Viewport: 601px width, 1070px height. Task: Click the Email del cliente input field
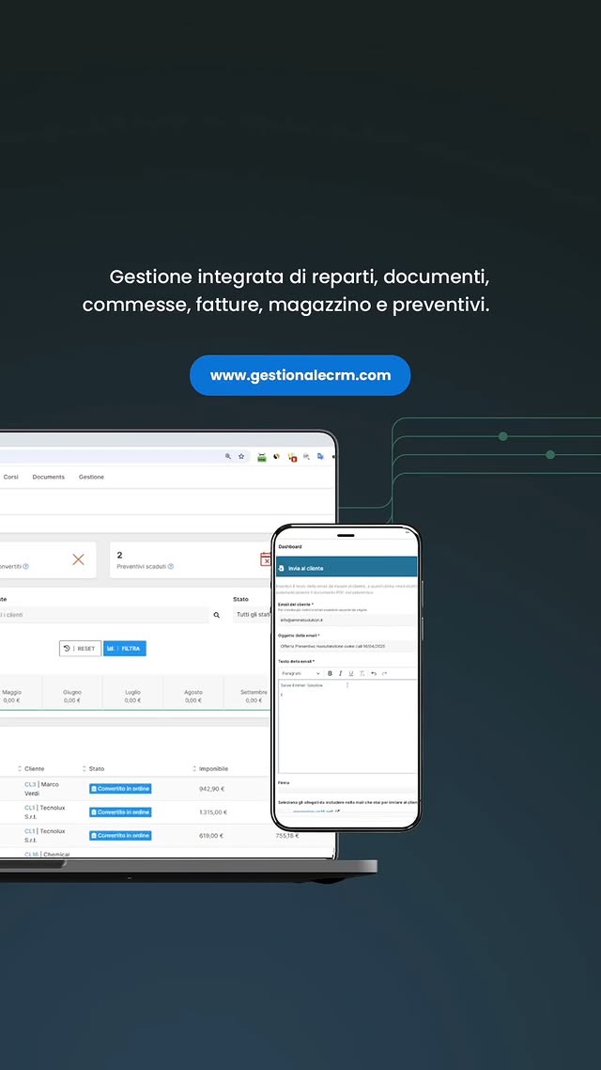point(346,621)
